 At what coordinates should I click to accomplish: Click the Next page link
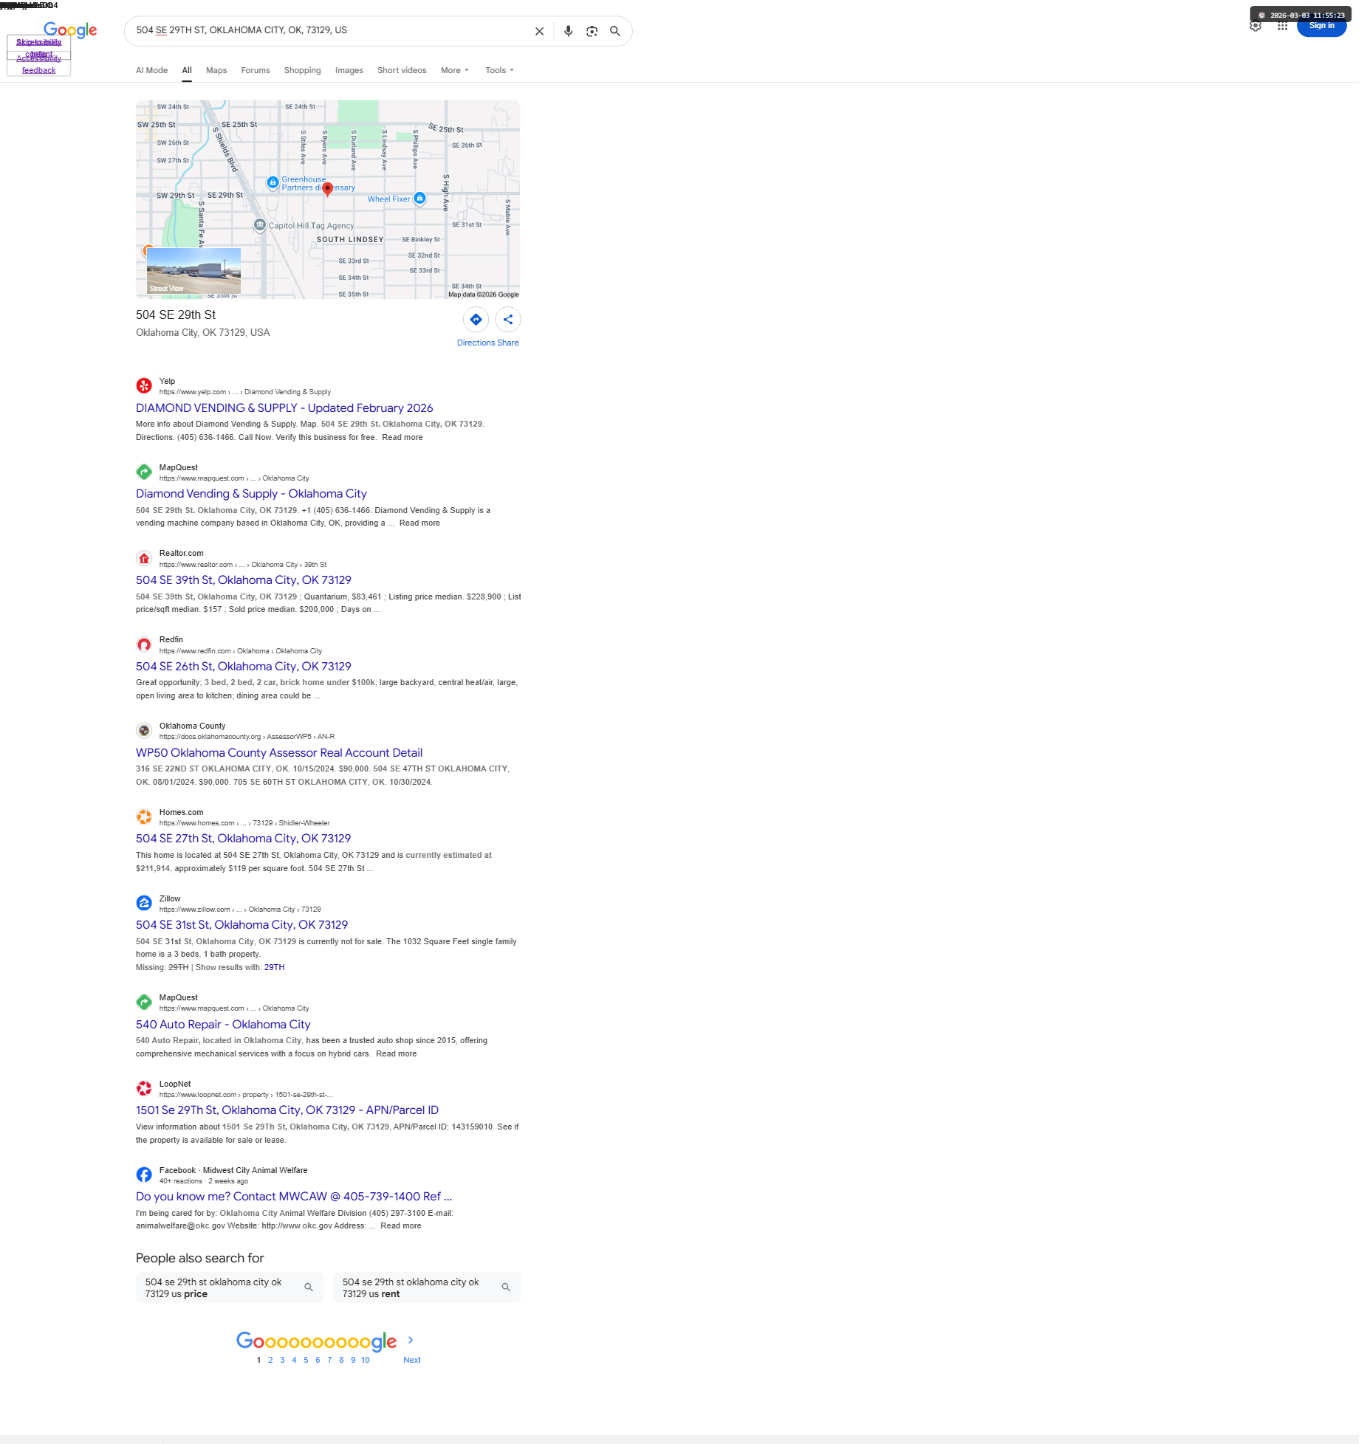pyautogui.click(x=412, y=1360)
